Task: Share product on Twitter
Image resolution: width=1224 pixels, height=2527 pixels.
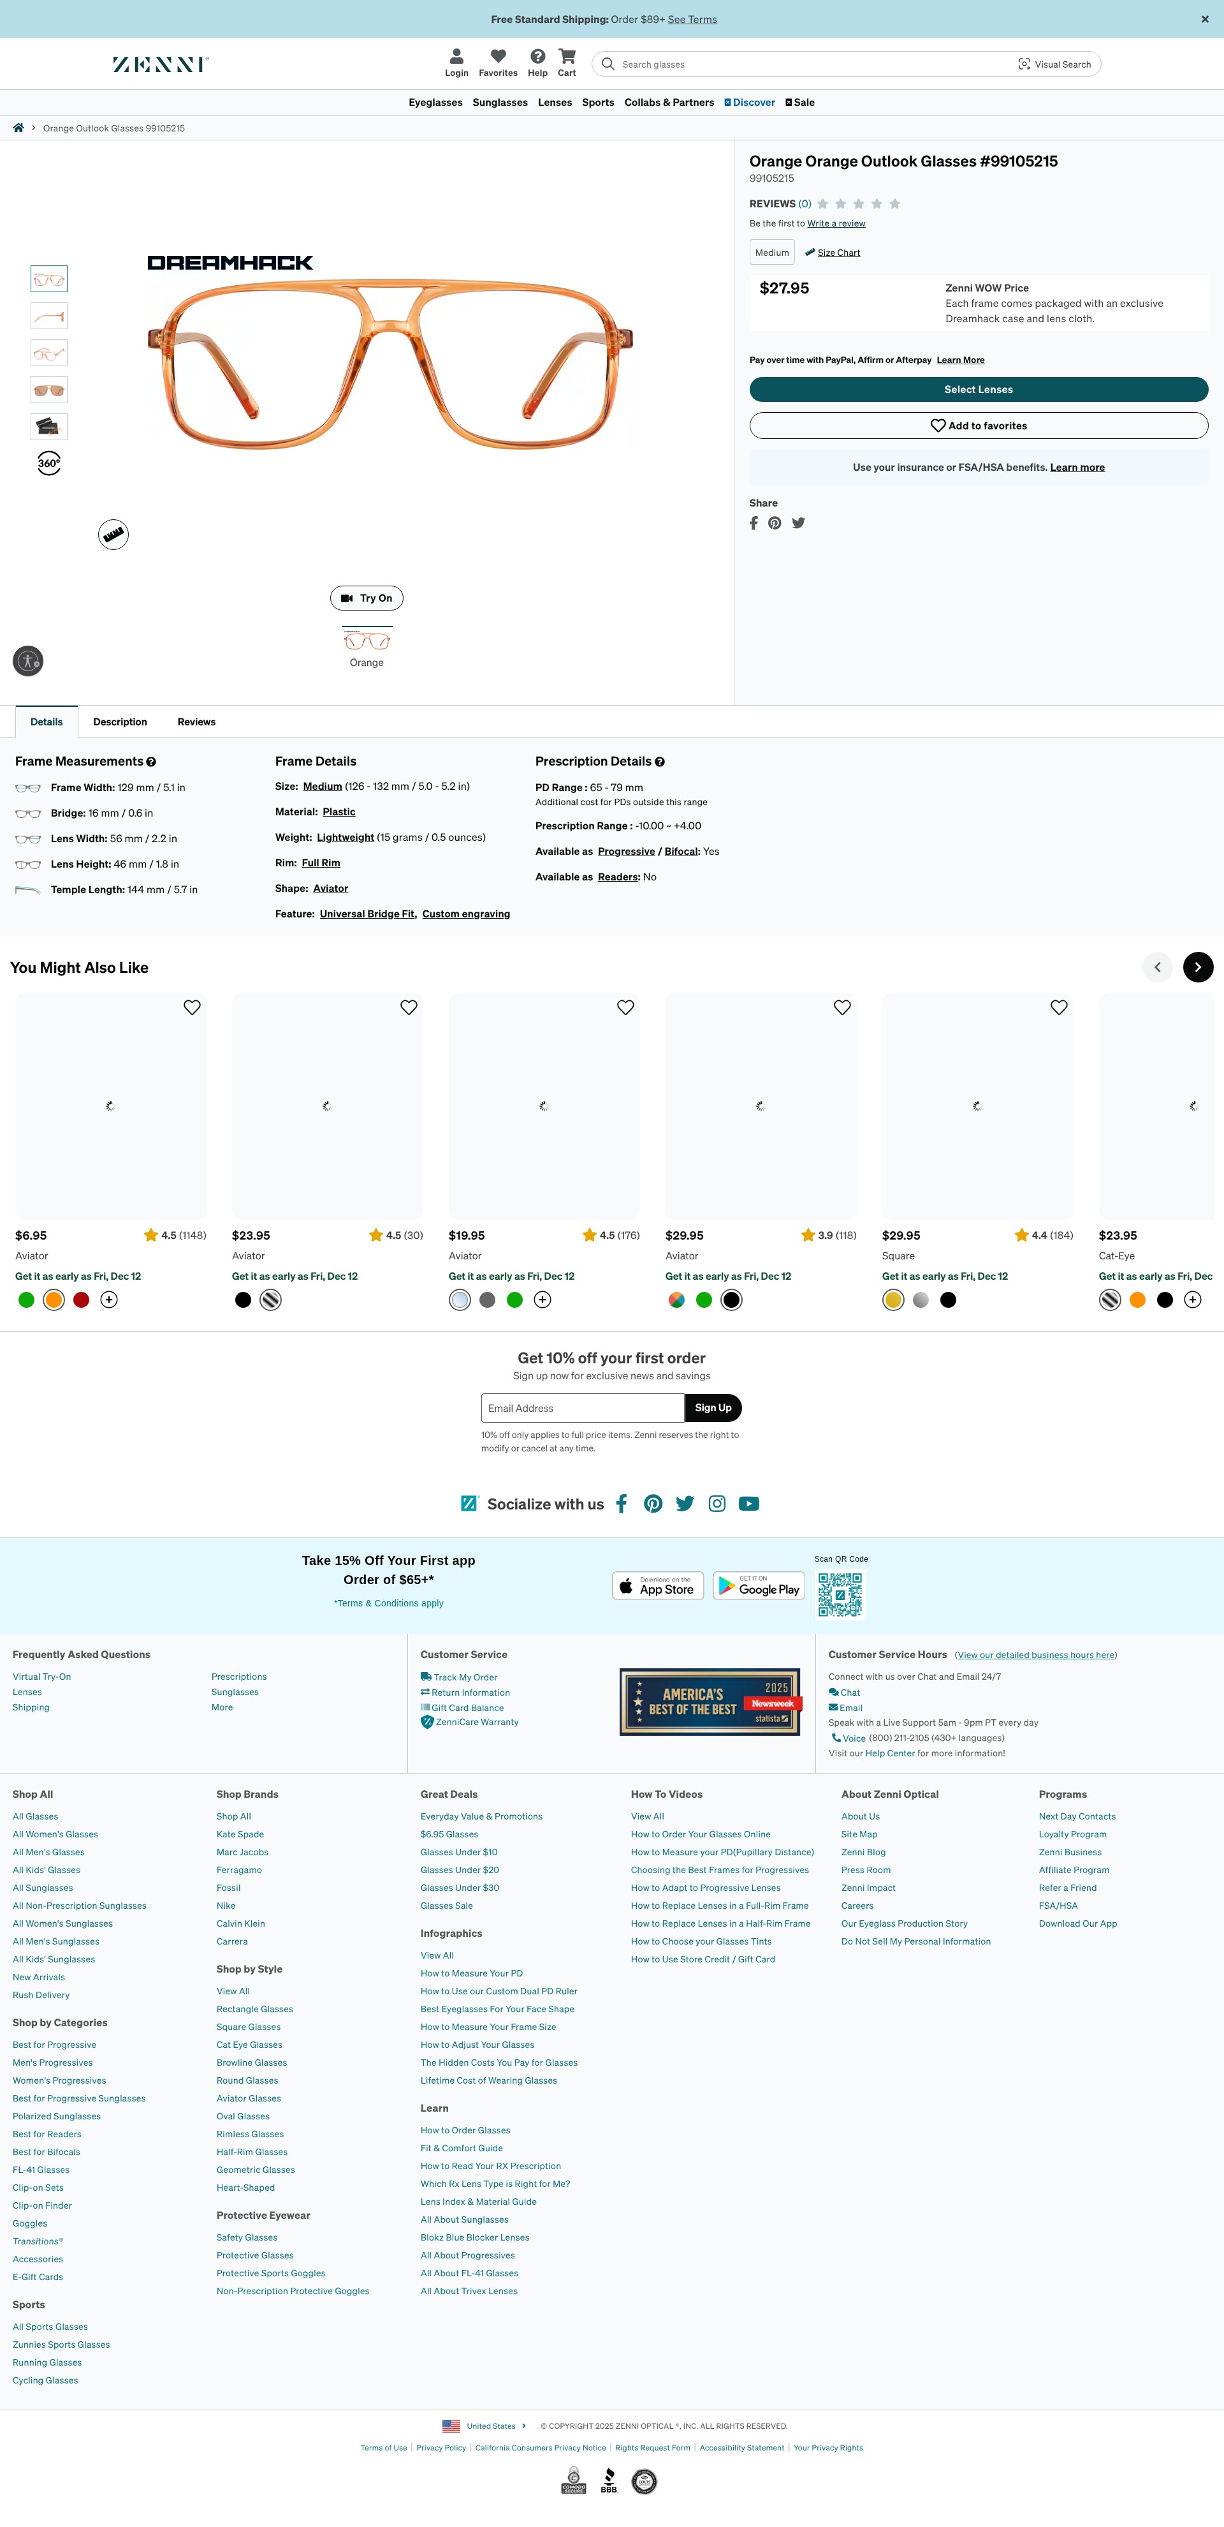Action: tap(799, 523)
